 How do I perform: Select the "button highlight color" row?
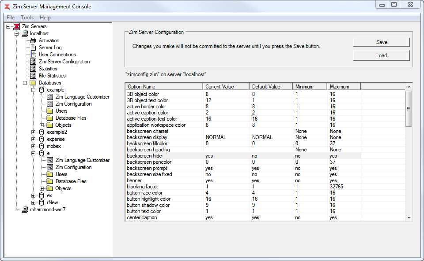point(243,199)
